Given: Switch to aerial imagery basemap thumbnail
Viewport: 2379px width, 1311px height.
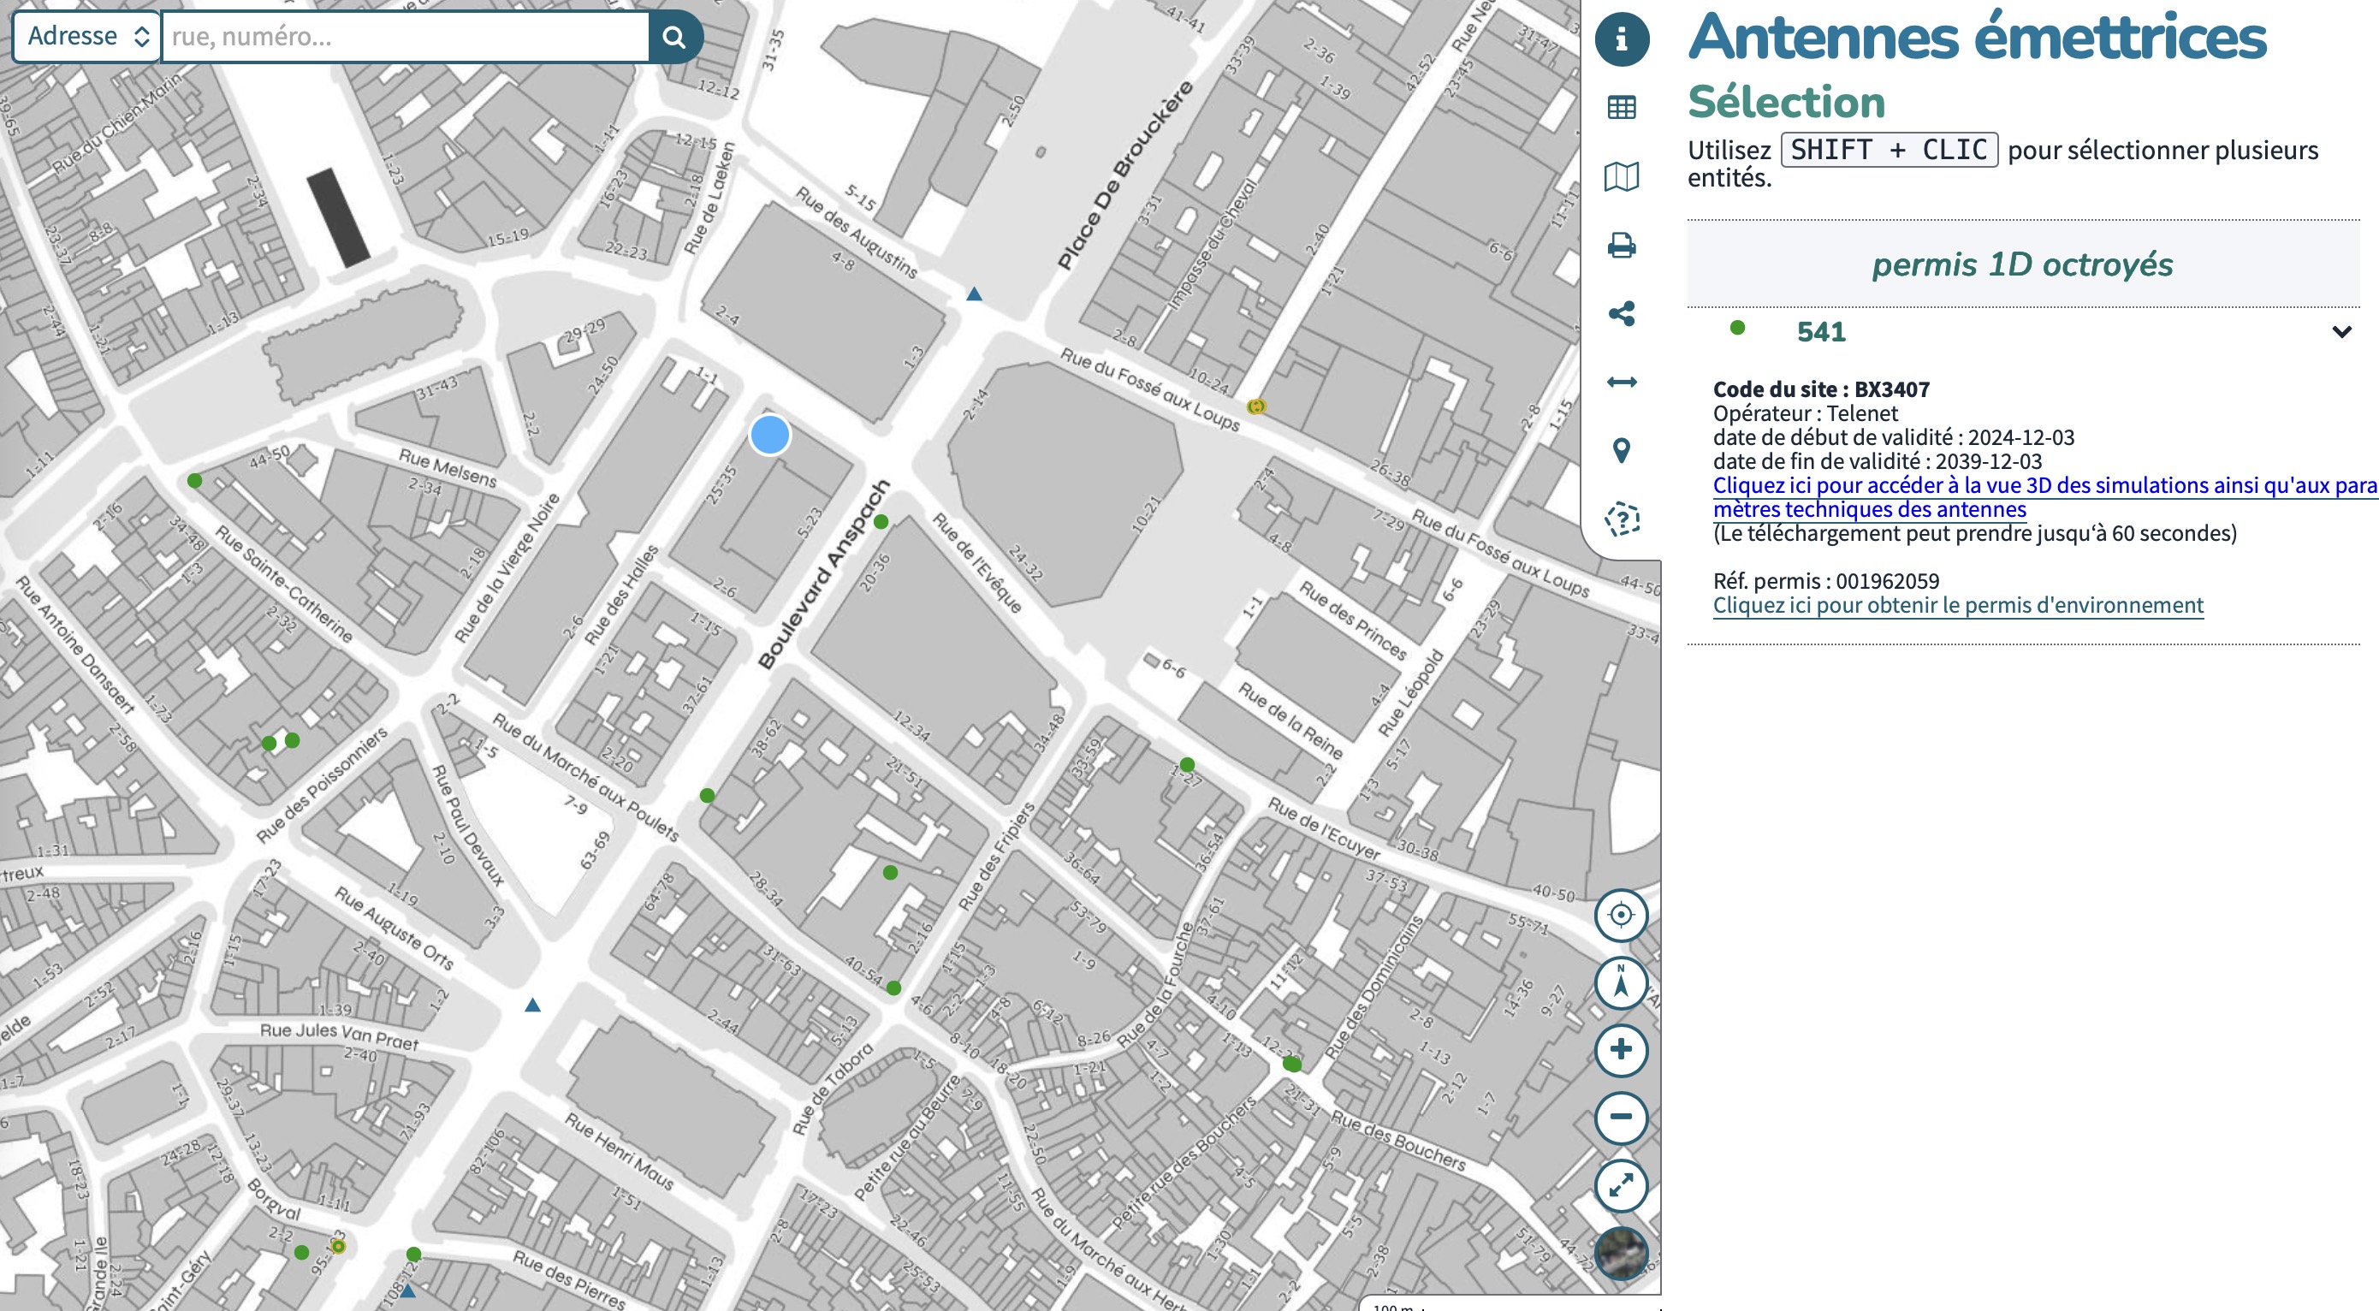Looking at the screenshot, I should point(1620,1252).
